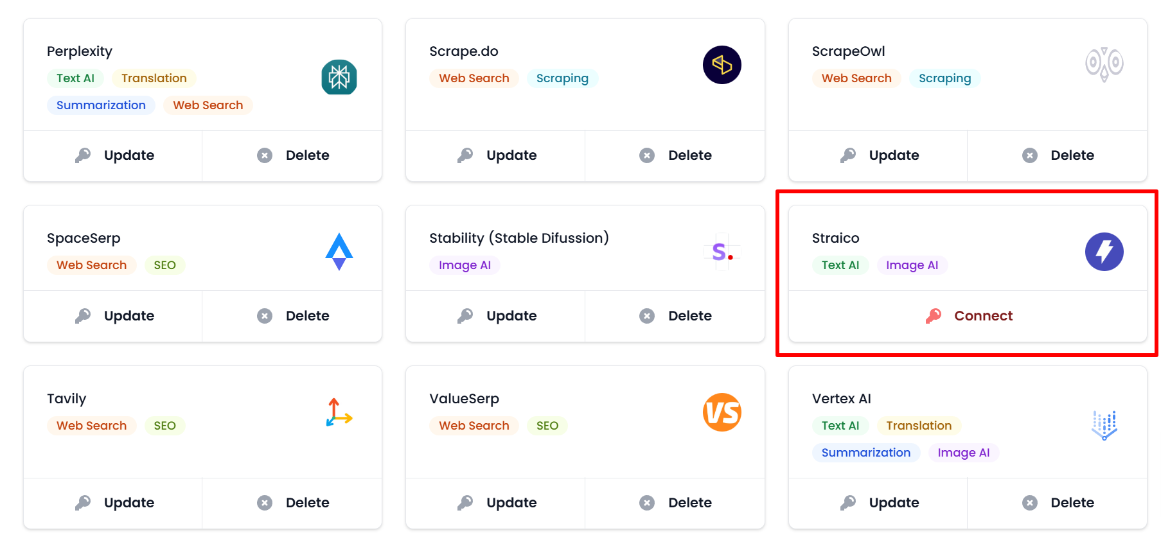Viewport: 1161px width, 542px height.
Task: Click the Scrape.do logo icon
Action: coord(722,65)
